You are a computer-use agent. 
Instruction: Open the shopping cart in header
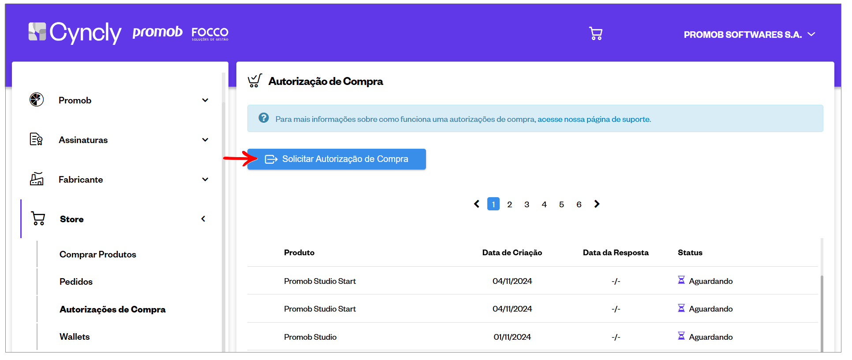pyautogui.click(x=596, y=34)
